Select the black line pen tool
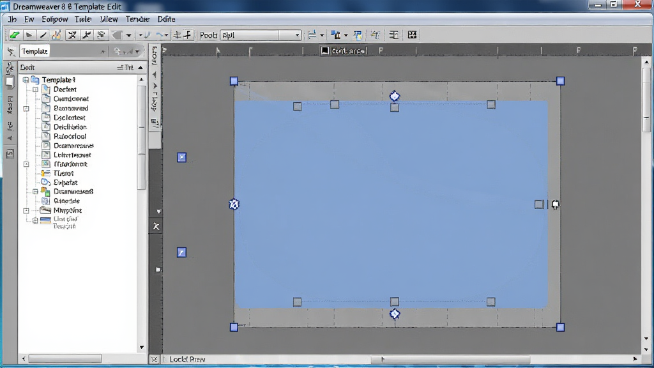The image size is (654, 368). 43,35
